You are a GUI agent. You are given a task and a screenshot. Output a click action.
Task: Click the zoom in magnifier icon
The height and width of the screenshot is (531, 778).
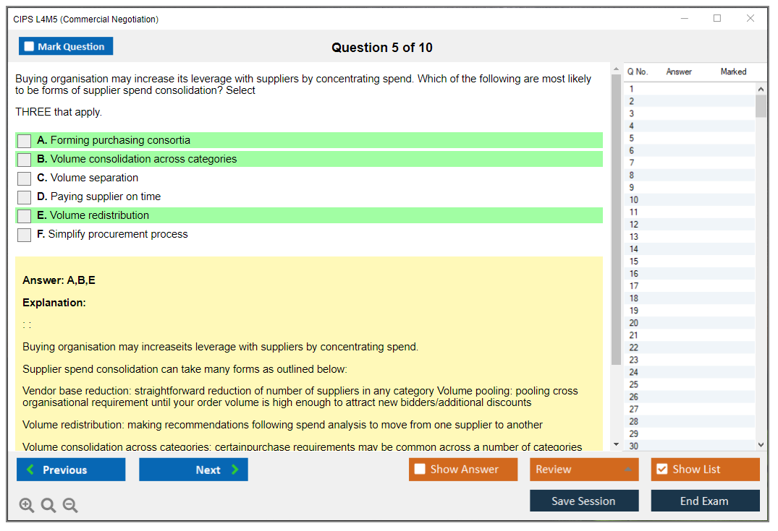pyautogui.click(x=27, y=506)
